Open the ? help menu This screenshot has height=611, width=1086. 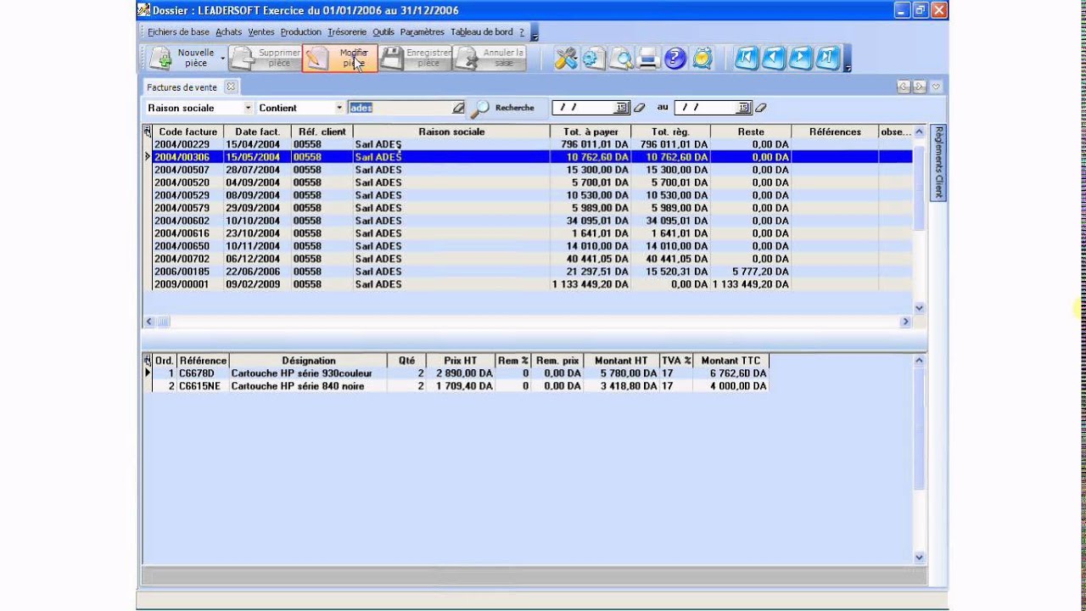pos(522,31)
